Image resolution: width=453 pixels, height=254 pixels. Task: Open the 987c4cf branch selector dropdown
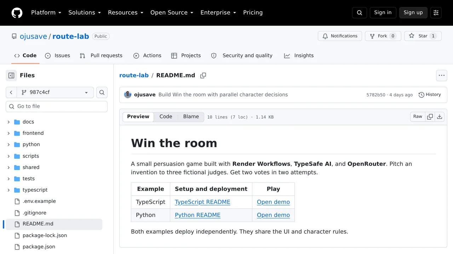point(55,92)
